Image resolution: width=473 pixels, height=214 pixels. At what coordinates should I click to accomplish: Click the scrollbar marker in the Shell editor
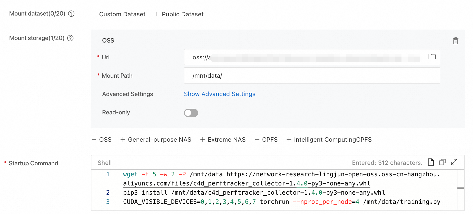(461, 188)
